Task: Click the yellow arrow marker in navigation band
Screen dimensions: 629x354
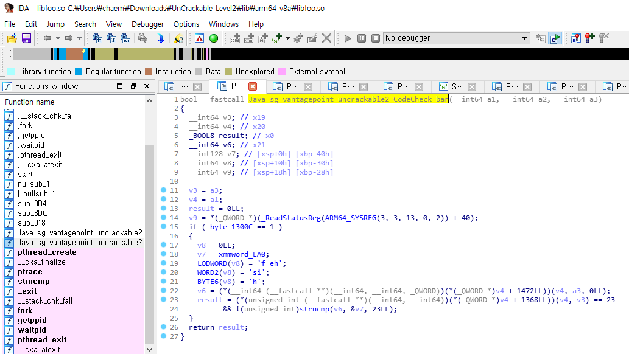Action: pos(84,51)
